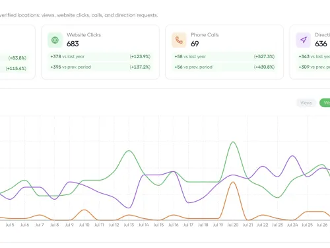This screenshot has height=248, width=330.
Task: Click the Jul 20 axis label
Action: (x=233, y=225)
